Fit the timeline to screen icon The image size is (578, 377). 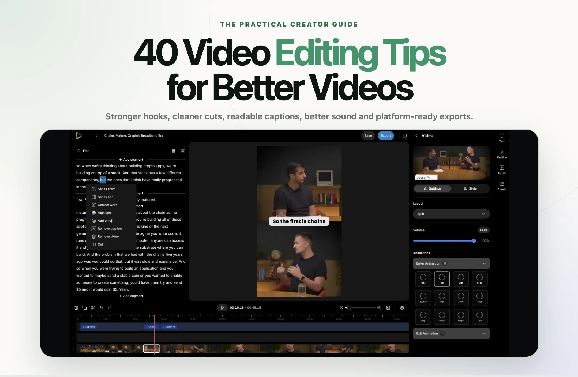(388, 308)
